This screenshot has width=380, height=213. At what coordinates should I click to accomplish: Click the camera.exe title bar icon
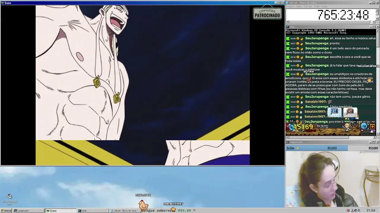point(287,142)
